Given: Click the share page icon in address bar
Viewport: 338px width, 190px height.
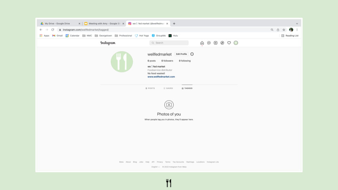Looking at the screenshot, I should tap(278, 30).
